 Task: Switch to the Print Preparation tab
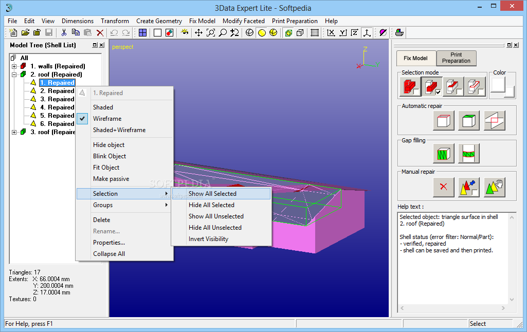tap(456, 58)
